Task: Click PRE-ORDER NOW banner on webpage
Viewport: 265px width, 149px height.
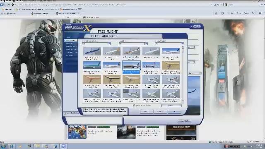Action: pos(181,127)
